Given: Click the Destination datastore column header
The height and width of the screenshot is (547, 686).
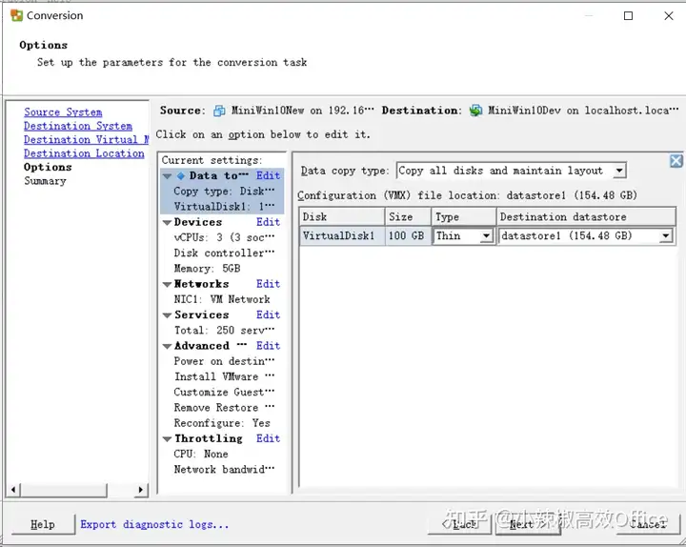Looking at the screenshot, I should [586, 217].
